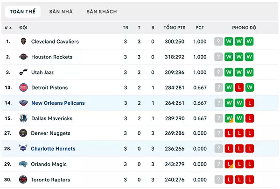The width and height of the screenshot is (280, 189).
Task: Click Detroit Pistons red L form badge
Action: [x=239, y=87]
